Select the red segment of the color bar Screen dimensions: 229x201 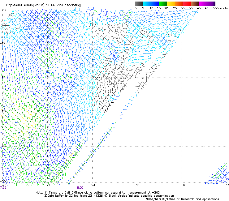pos(187,4)
